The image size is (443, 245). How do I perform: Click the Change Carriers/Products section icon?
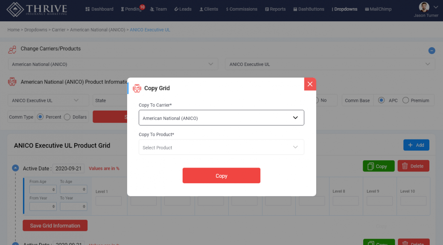click(12, 50)
